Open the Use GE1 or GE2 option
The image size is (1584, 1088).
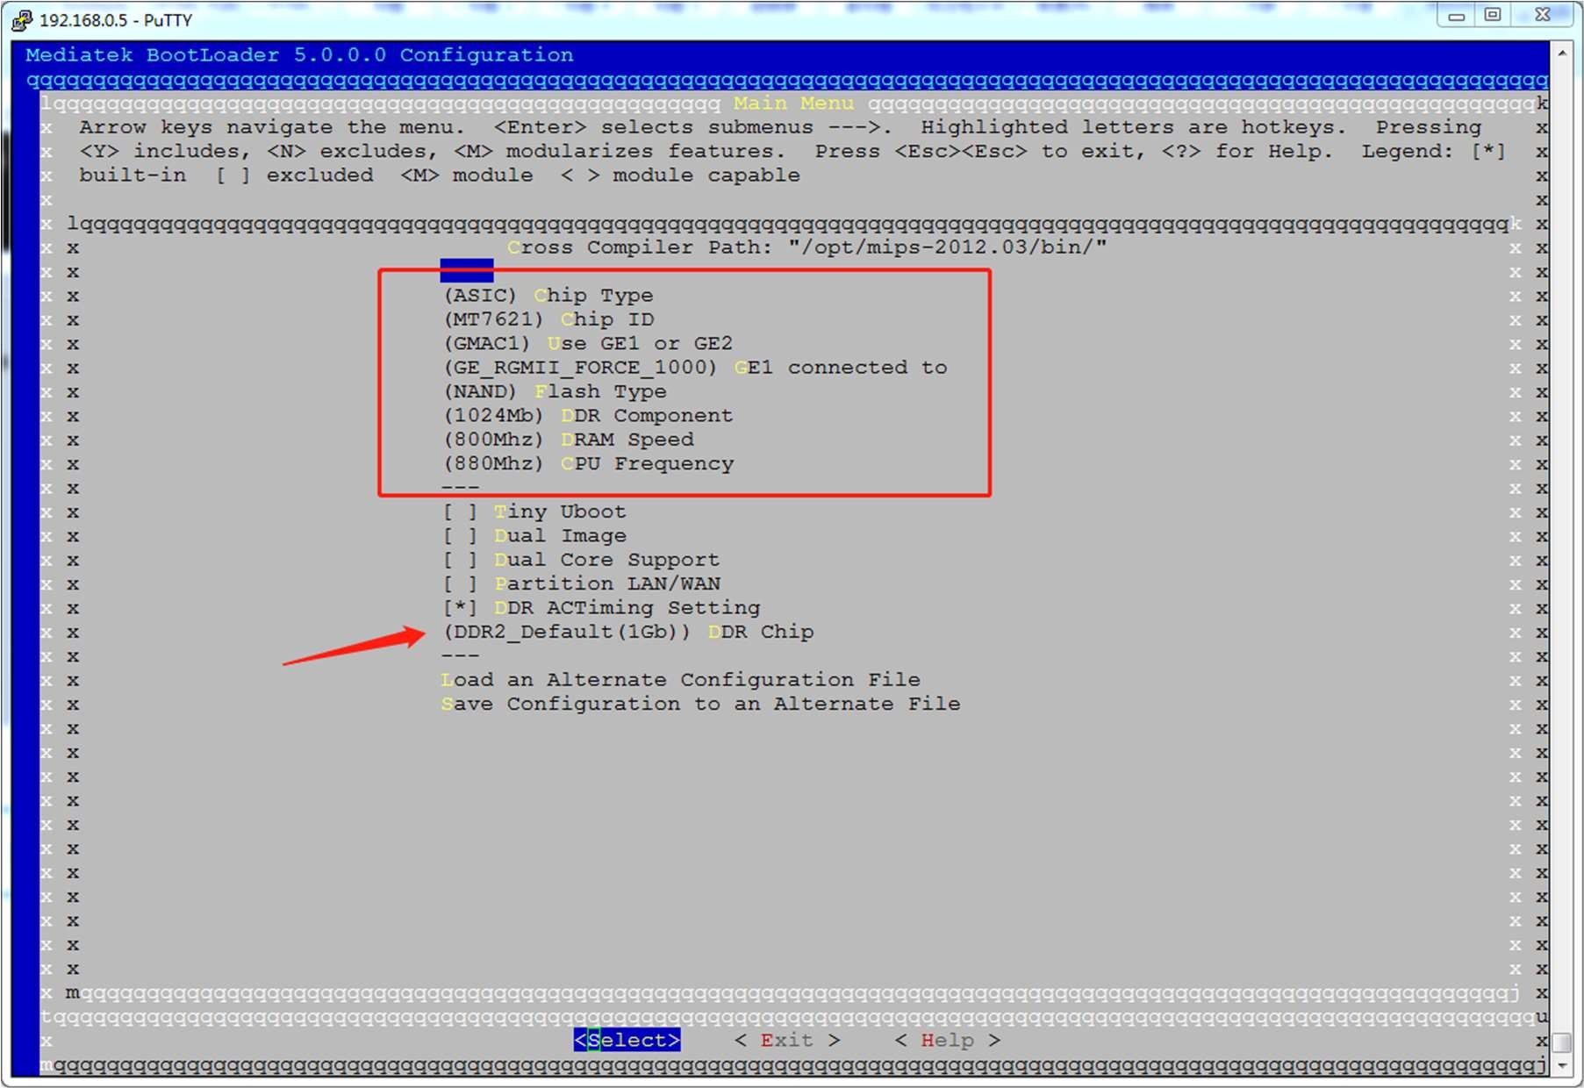(588, 343)
